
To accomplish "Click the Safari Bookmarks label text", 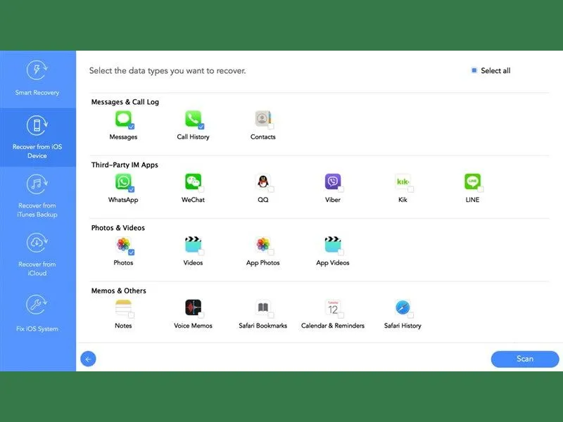I will coord(262,326).
